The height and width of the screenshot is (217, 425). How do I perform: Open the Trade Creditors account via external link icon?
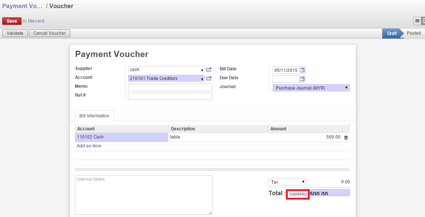tap(209, 78)
